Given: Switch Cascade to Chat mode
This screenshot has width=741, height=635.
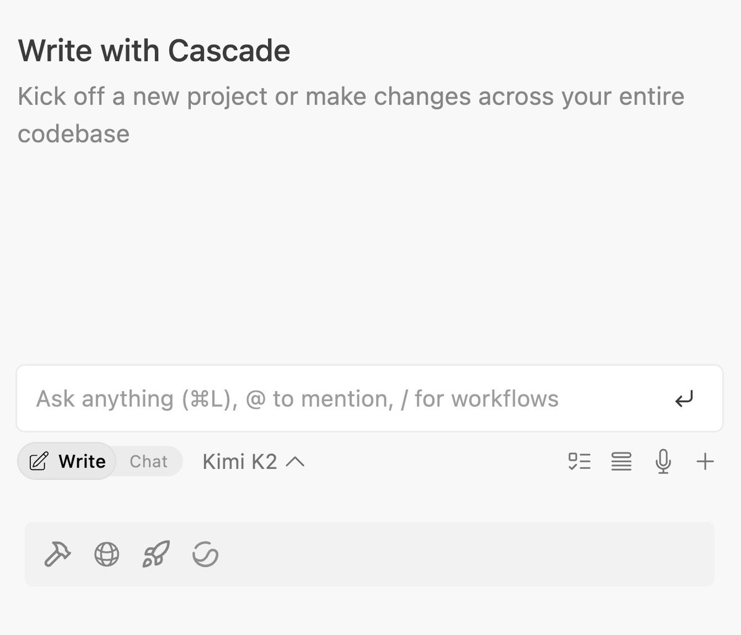Looking at the screenshot, I should pos(149,461).
